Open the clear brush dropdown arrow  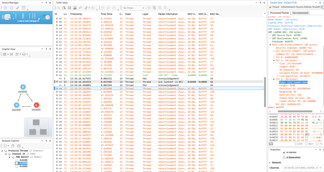(x=89, y=8)
